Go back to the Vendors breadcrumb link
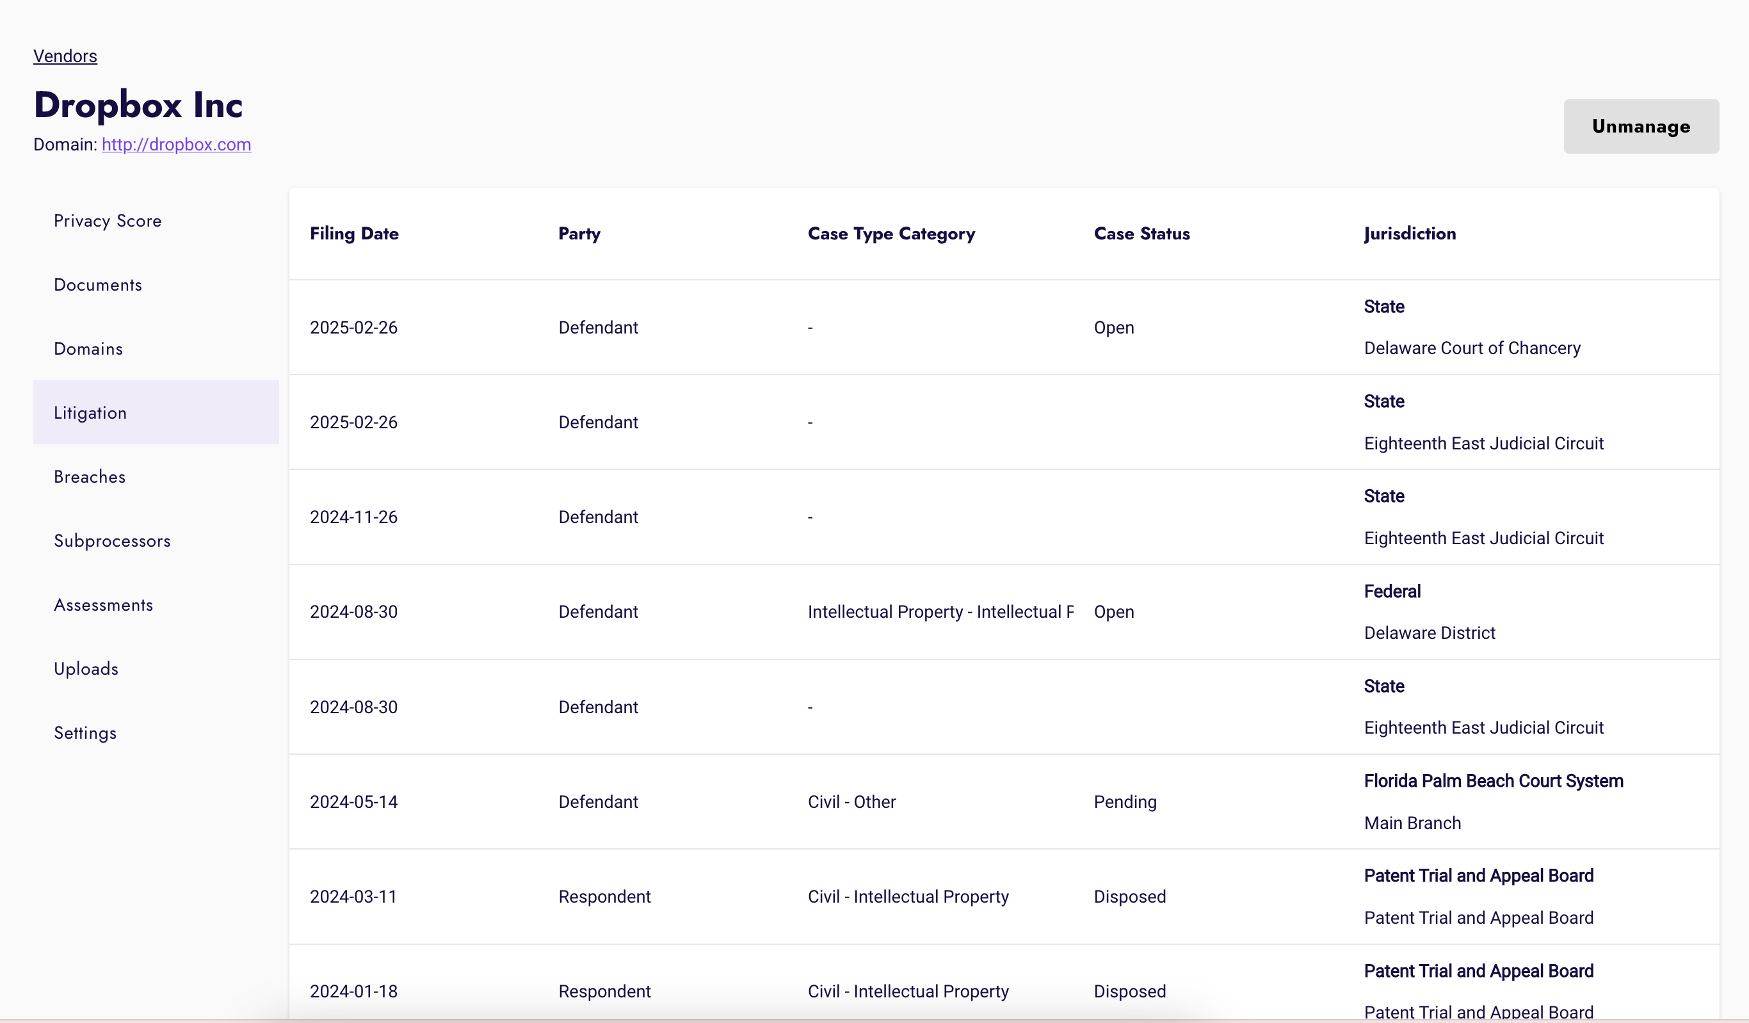Viewport: 1749px width, 1023px height. coord(65,56)
